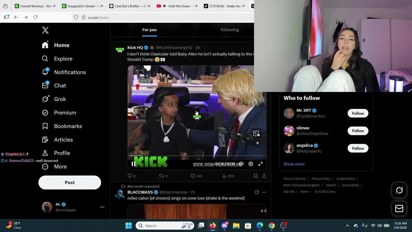The image size is (412, 232).
Task: Click share icon on Kick HQ post
Action: pyautogui.click(x=264, y=176)
